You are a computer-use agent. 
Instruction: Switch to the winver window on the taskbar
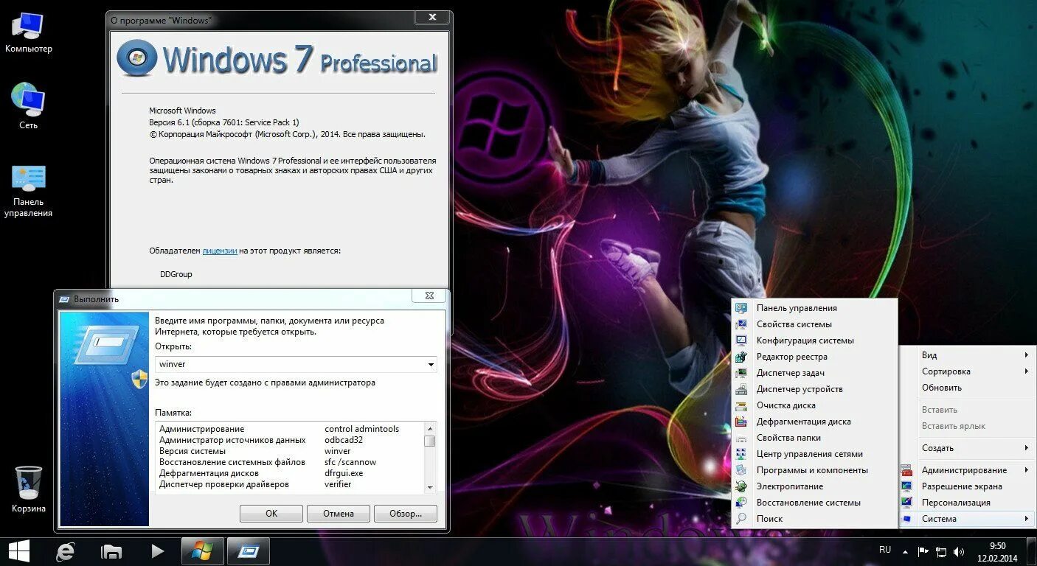coord(202,551)
